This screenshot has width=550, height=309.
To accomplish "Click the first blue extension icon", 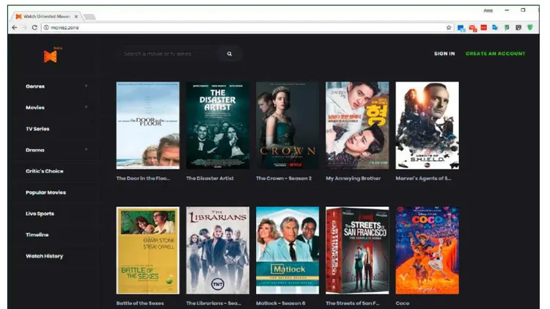I will pyautogui.click(x=461, y=28).
